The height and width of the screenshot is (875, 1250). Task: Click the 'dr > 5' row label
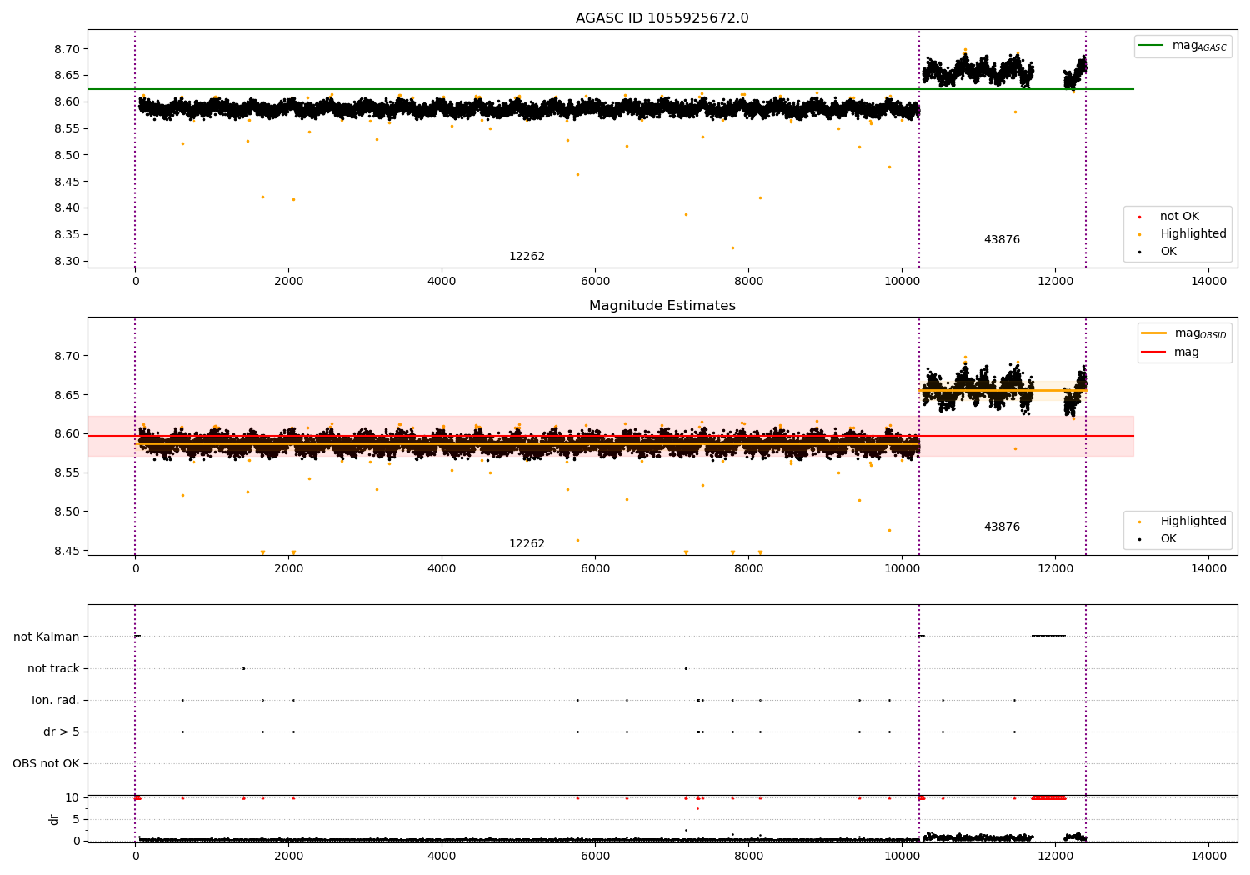(62, 732)
